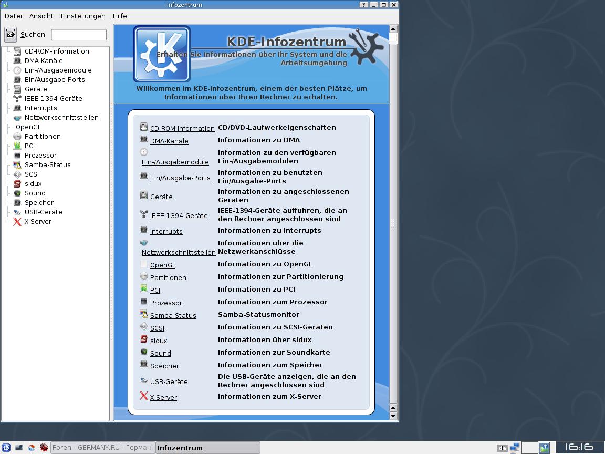605x454 pixels.
Task: Select Speicher in the sidebar tree
Action: pos(39,203)
